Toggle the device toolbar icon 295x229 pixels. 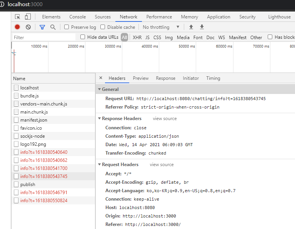point(28,17)
